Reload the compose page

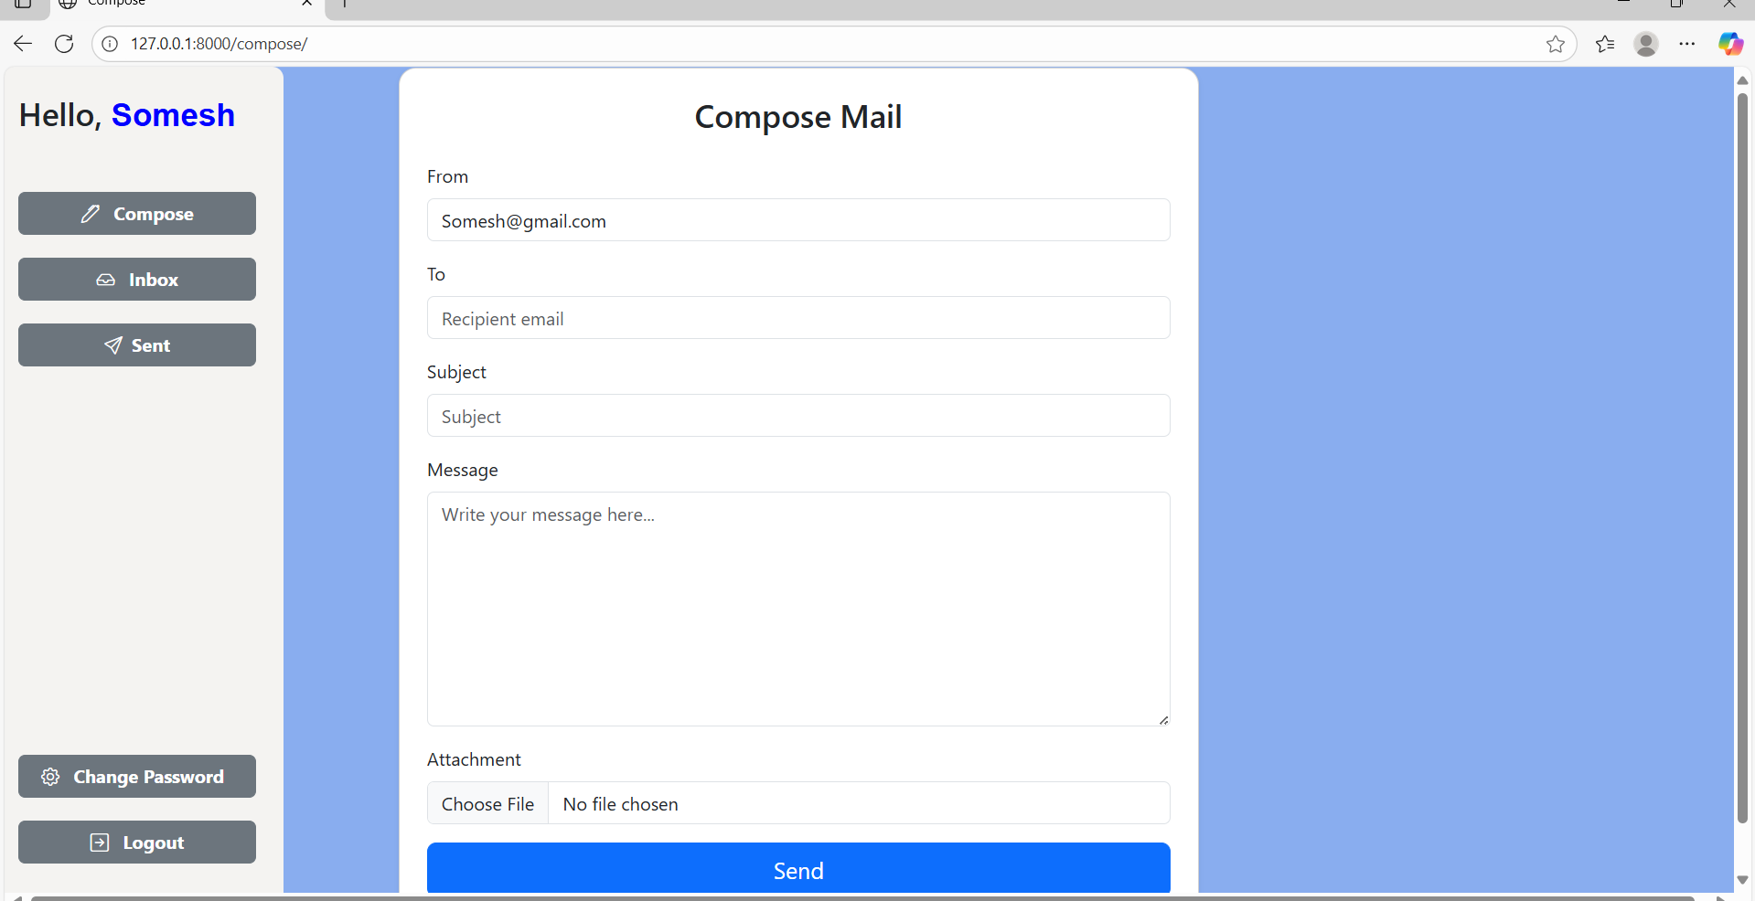(64, 44)
